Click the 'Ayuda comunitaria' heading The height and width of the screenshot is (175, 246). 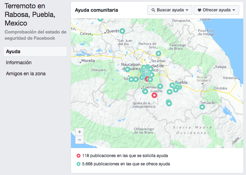coord(96,10)
